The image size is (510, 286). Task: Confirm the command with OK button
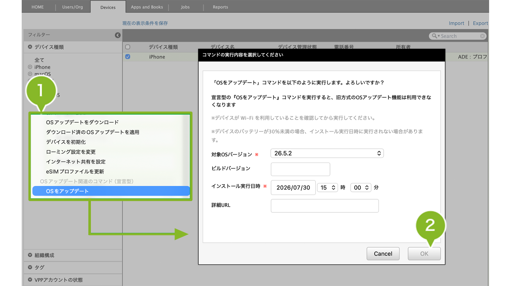(424, 254)
